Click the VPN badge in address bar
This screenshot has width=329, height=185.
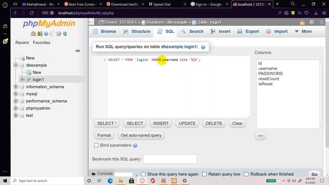click(x=45, y=13)
